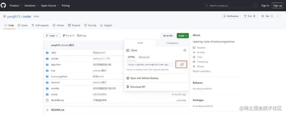This screenshot has height=115, width=286.
Task: Expand the Product menu
Action: [x=16, y=6]
